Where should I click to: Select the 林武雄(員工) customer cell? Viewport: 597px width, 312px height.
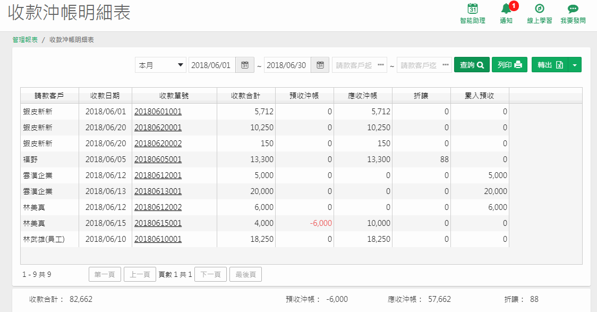tap(49, 239)
